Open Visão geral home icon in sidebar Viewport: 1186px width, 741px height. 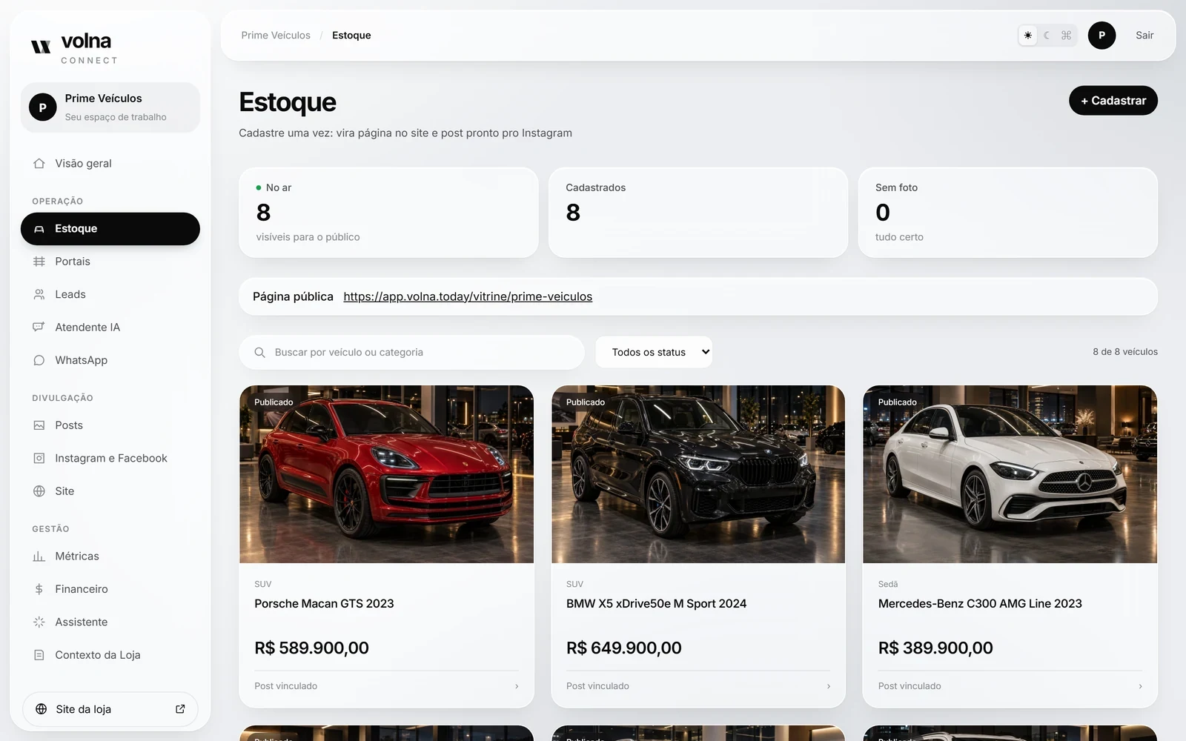39,163
